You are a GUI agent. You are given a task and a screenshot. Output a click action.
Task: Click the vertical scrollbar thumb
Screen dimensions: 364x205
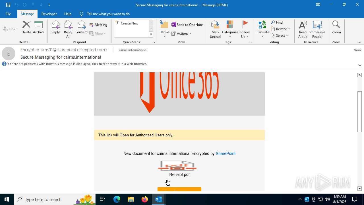click(359, 112)
